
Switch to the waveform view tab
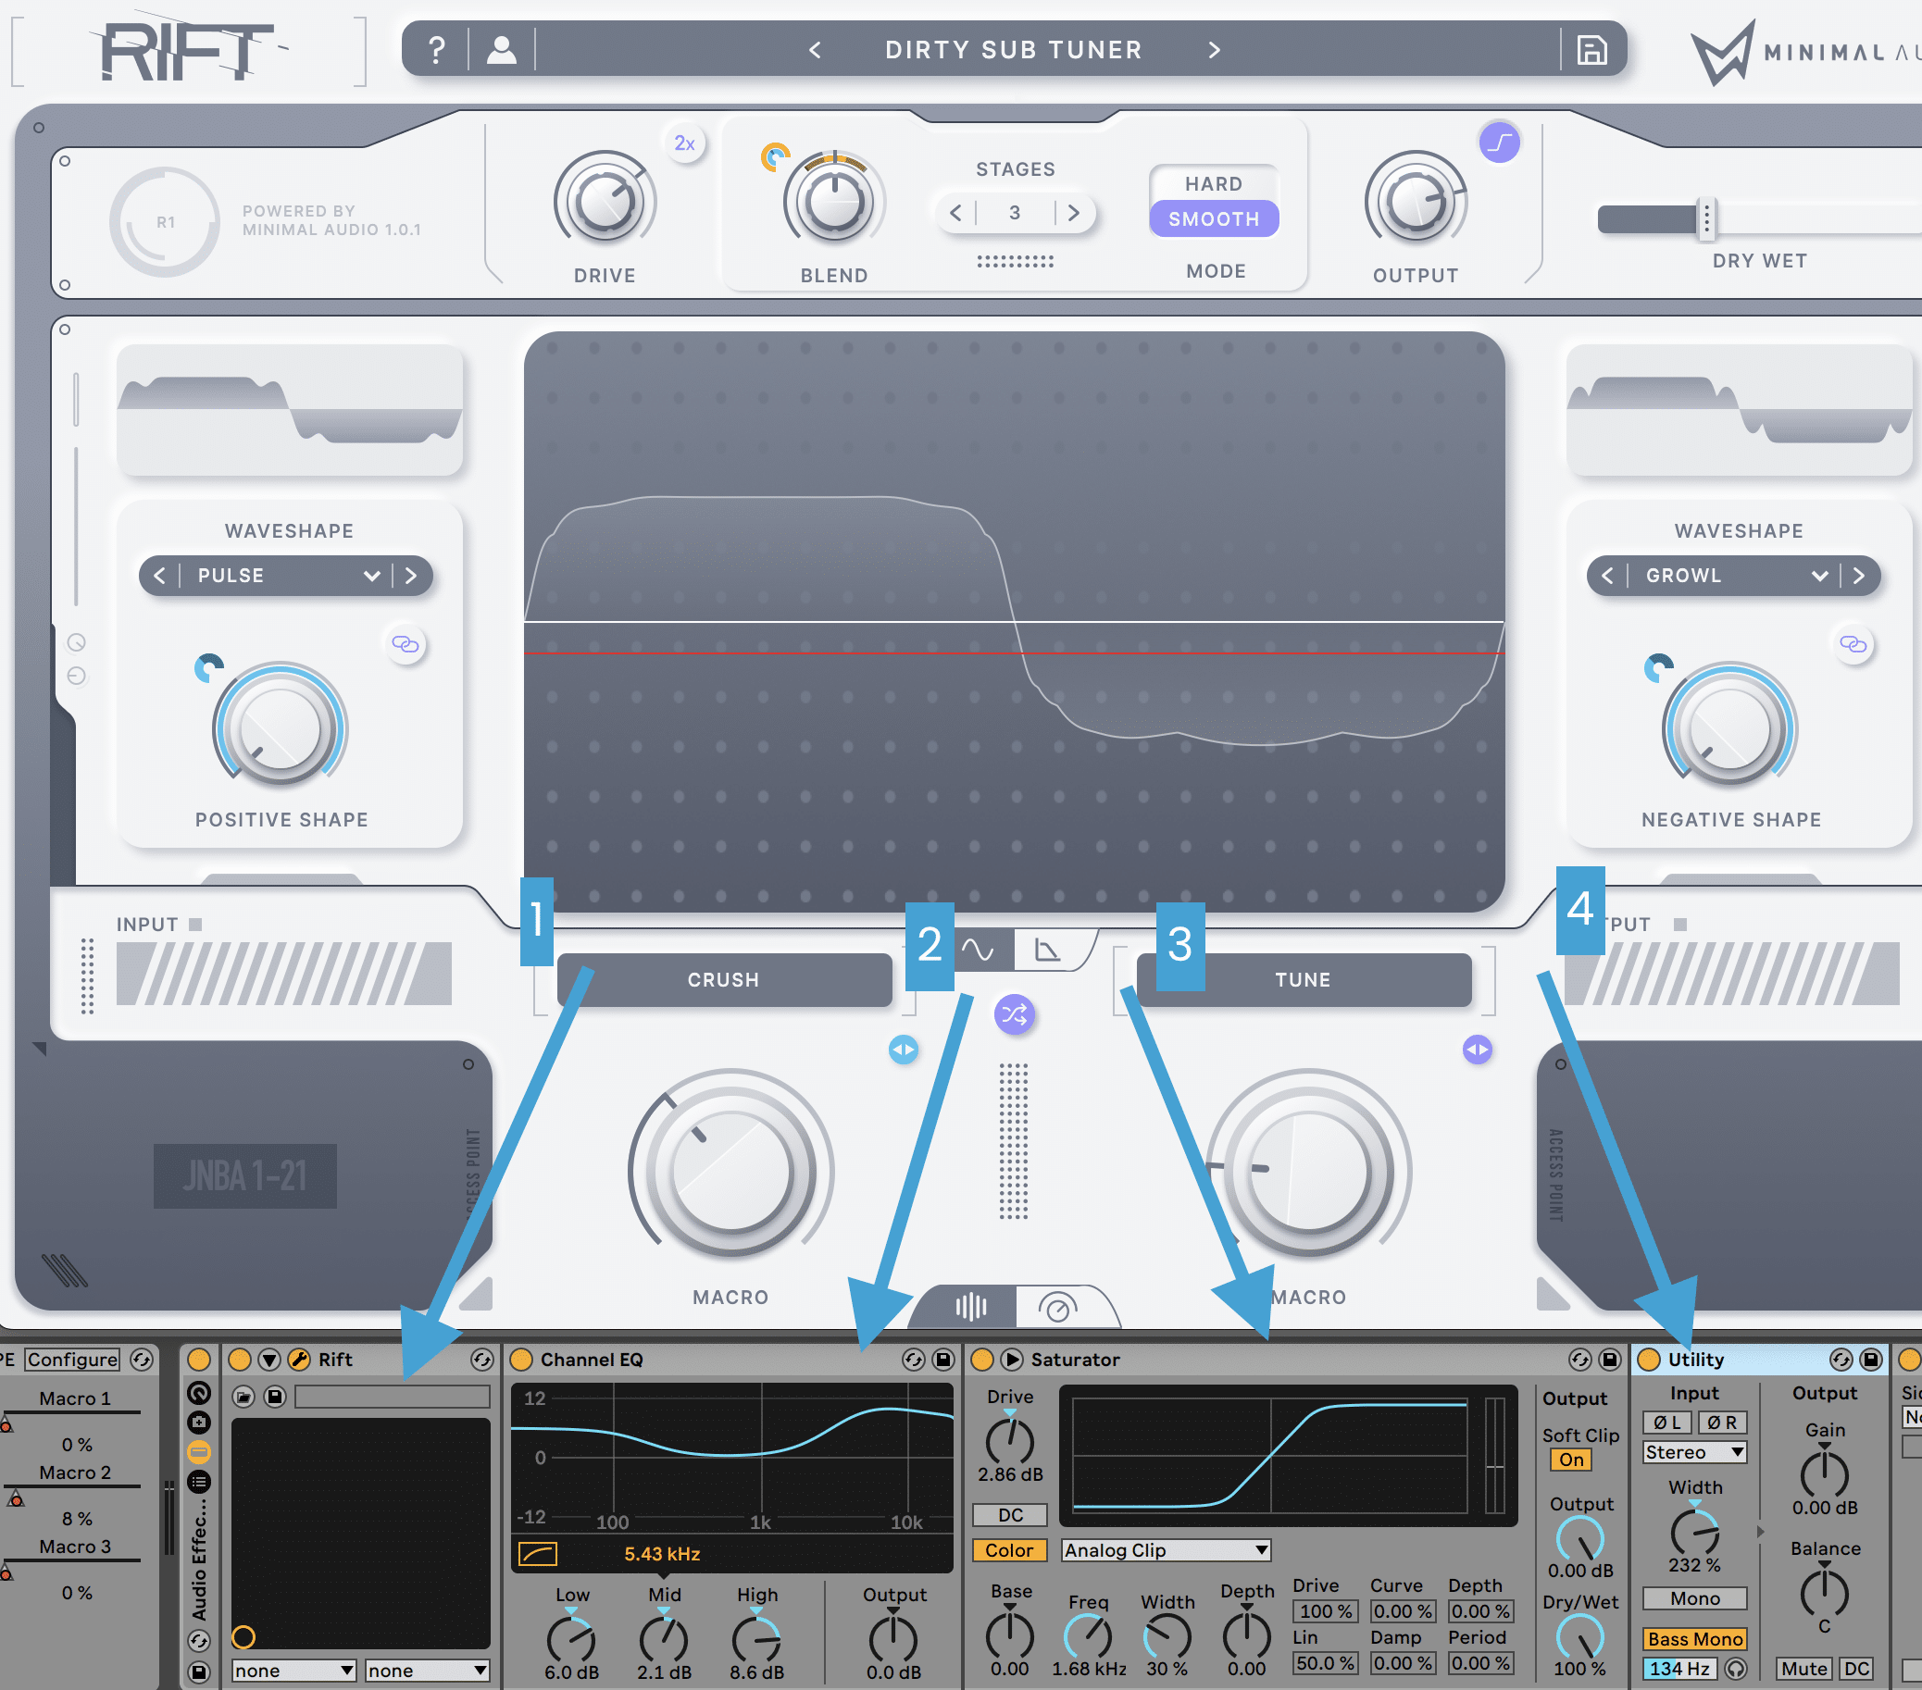click(x=978, y=950)
